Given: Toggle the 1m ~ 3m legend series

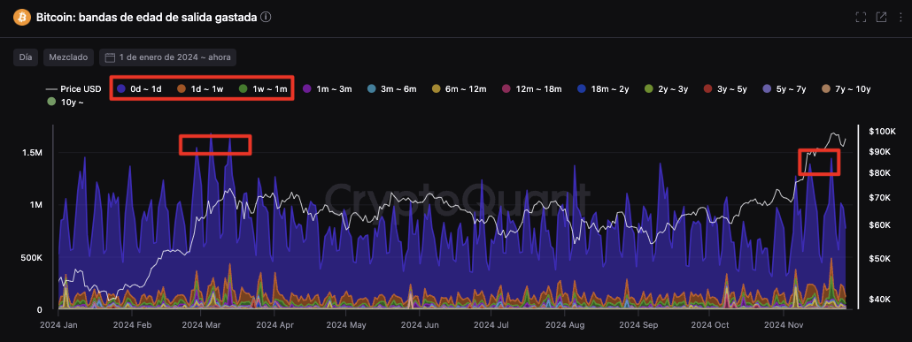Looking at the screenshot, I should 328,89.
